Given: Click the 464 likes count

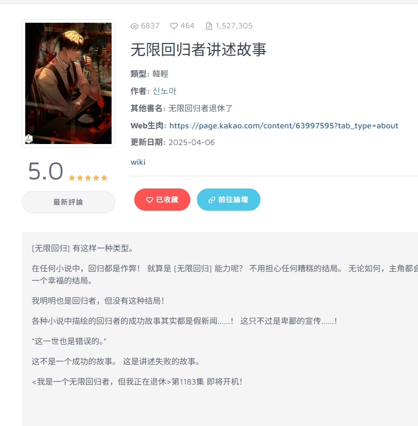Looking at the screenshot, I should (187, 26).
